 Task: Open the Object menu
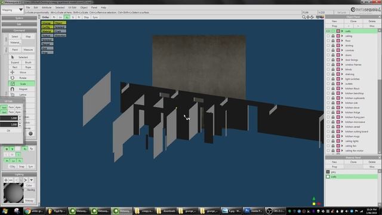coord(84,8)
